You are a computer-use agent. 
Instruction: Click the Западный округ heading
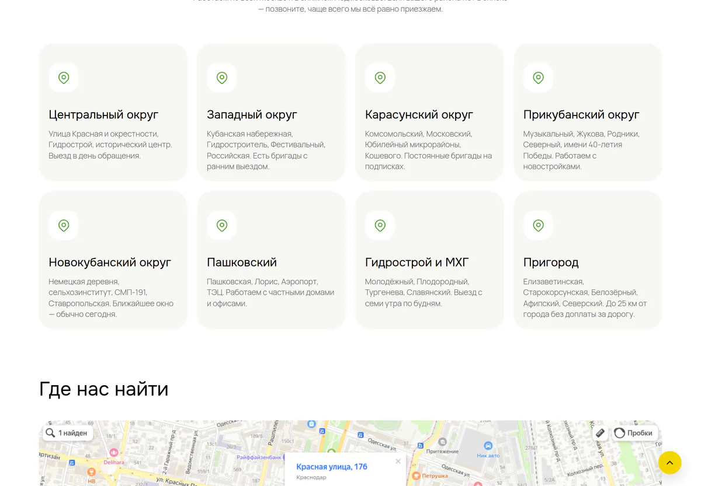(x=252, y=114)
